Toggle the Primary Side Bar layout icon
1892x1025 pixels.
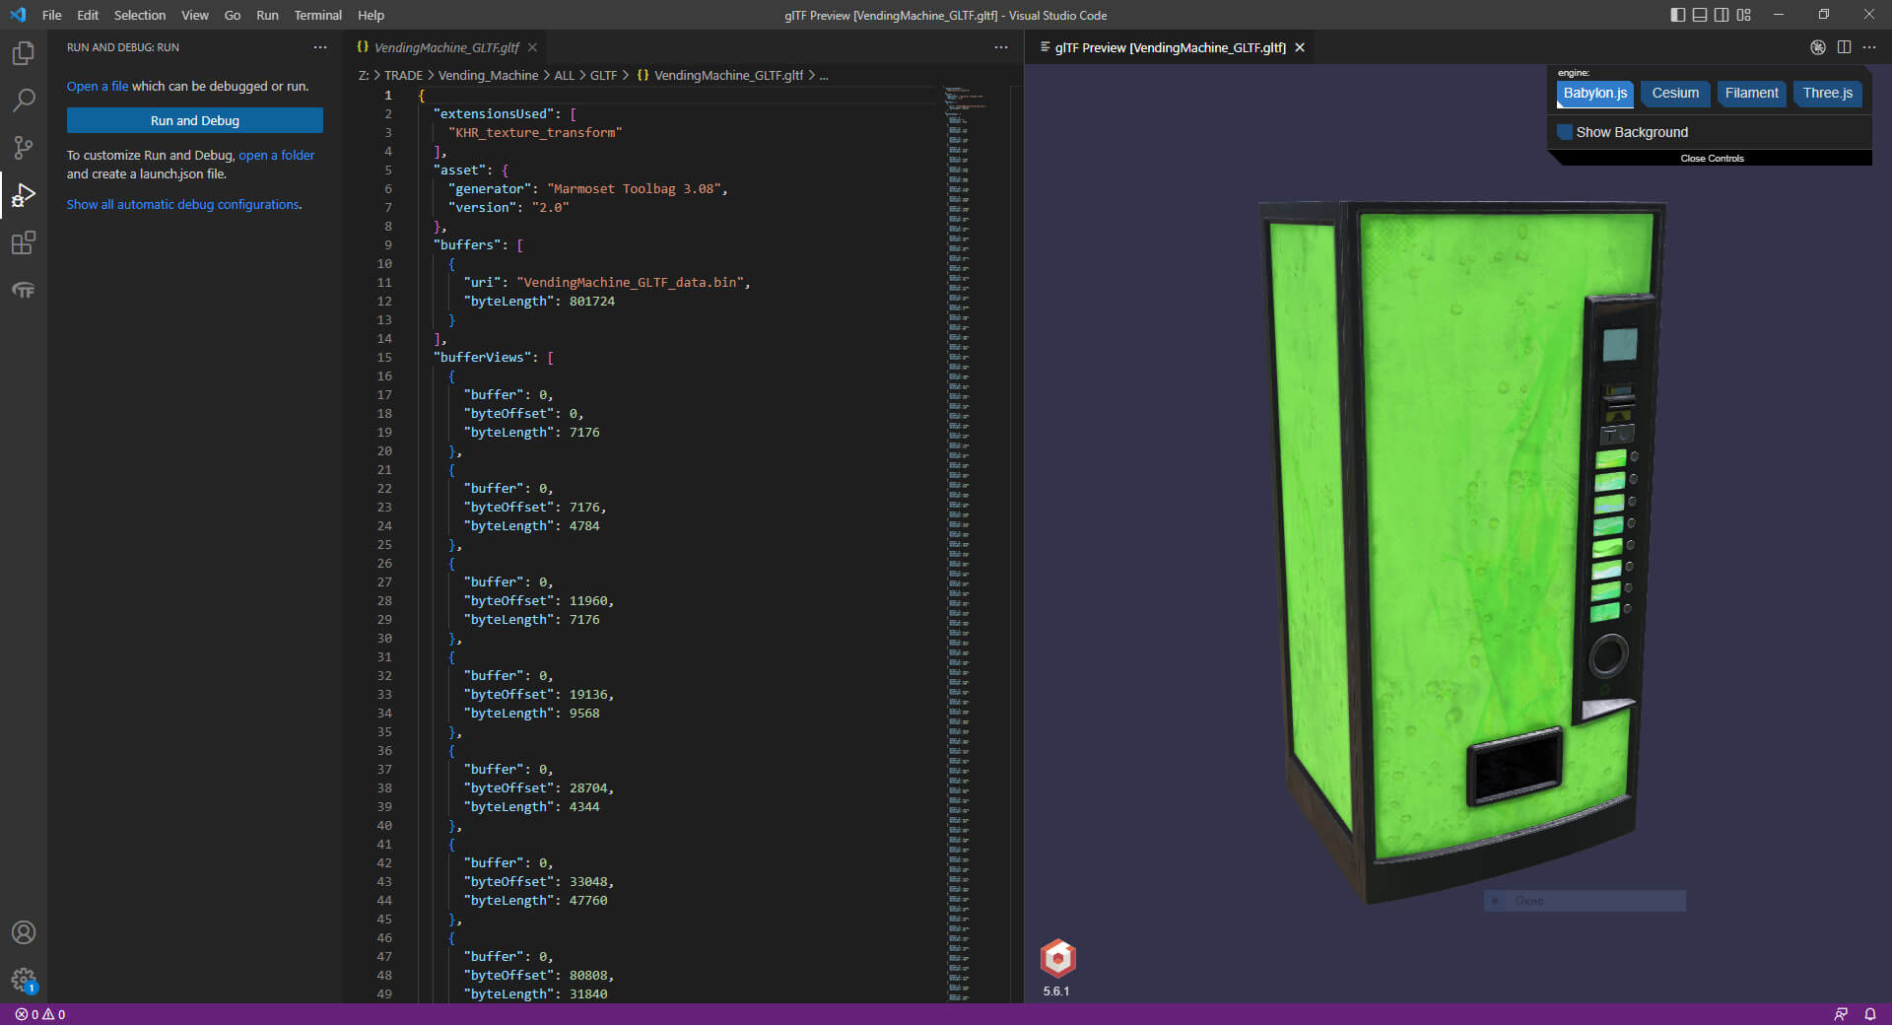click(1678, 15)
